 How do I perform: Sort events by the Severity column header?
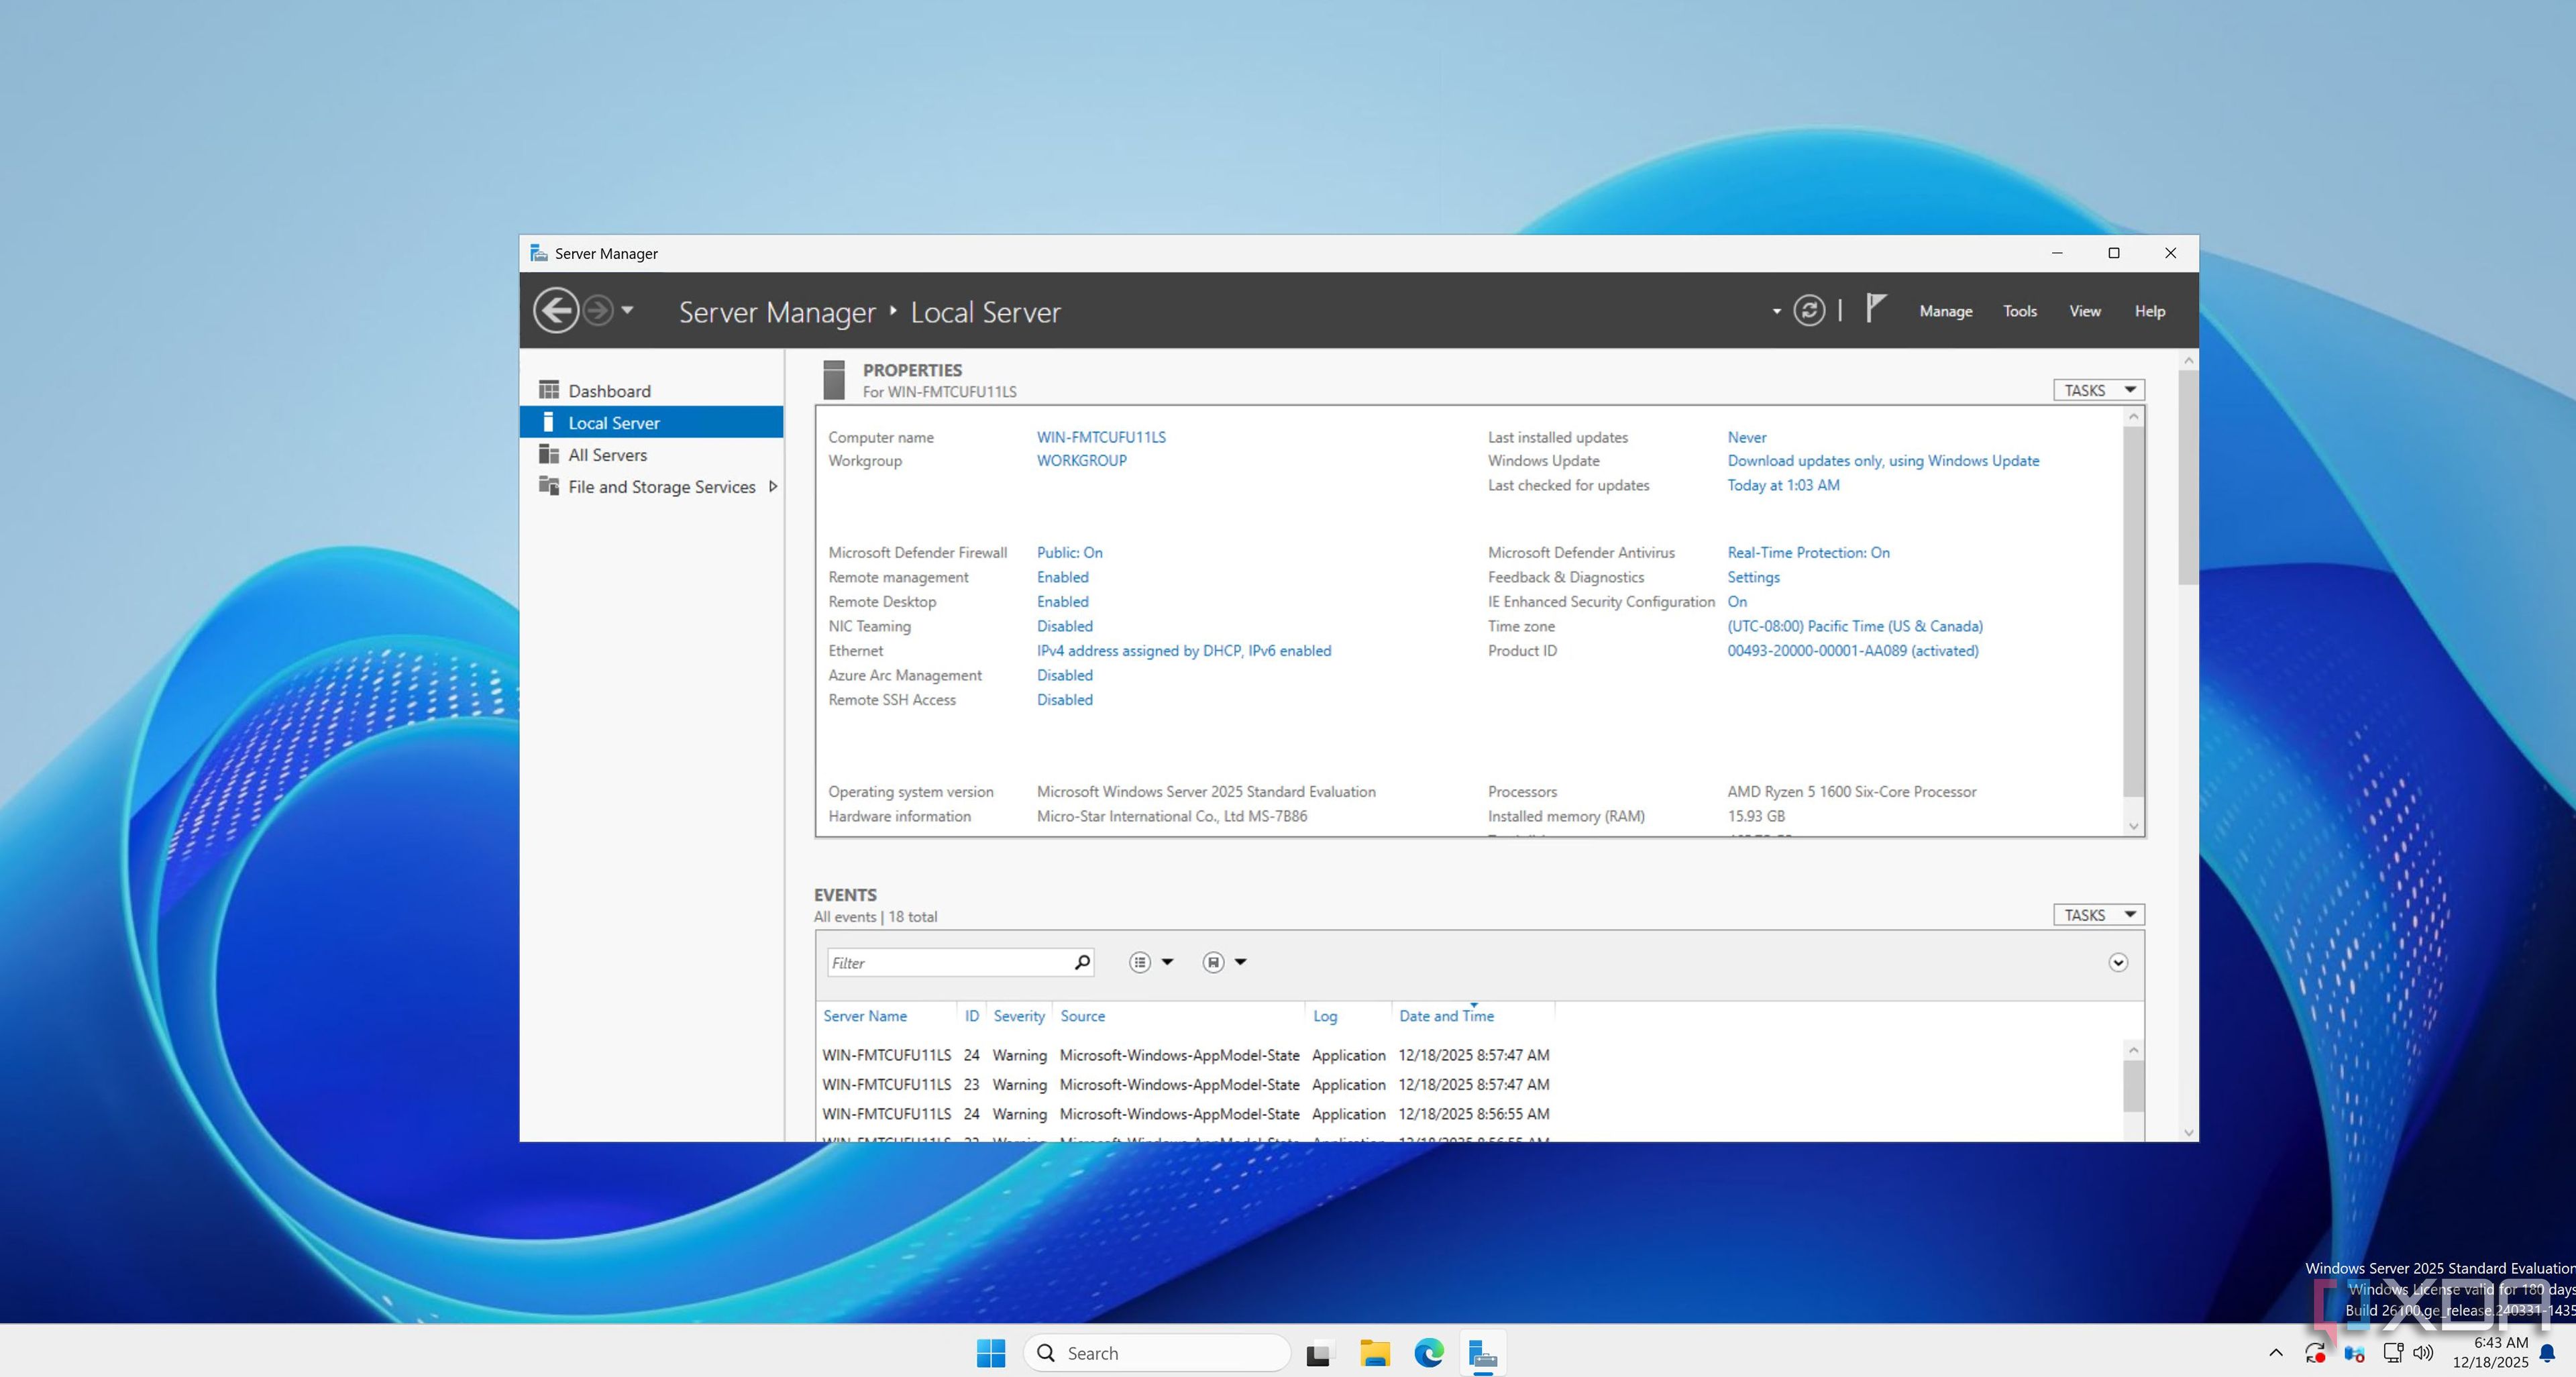tap(1018, 1016)
